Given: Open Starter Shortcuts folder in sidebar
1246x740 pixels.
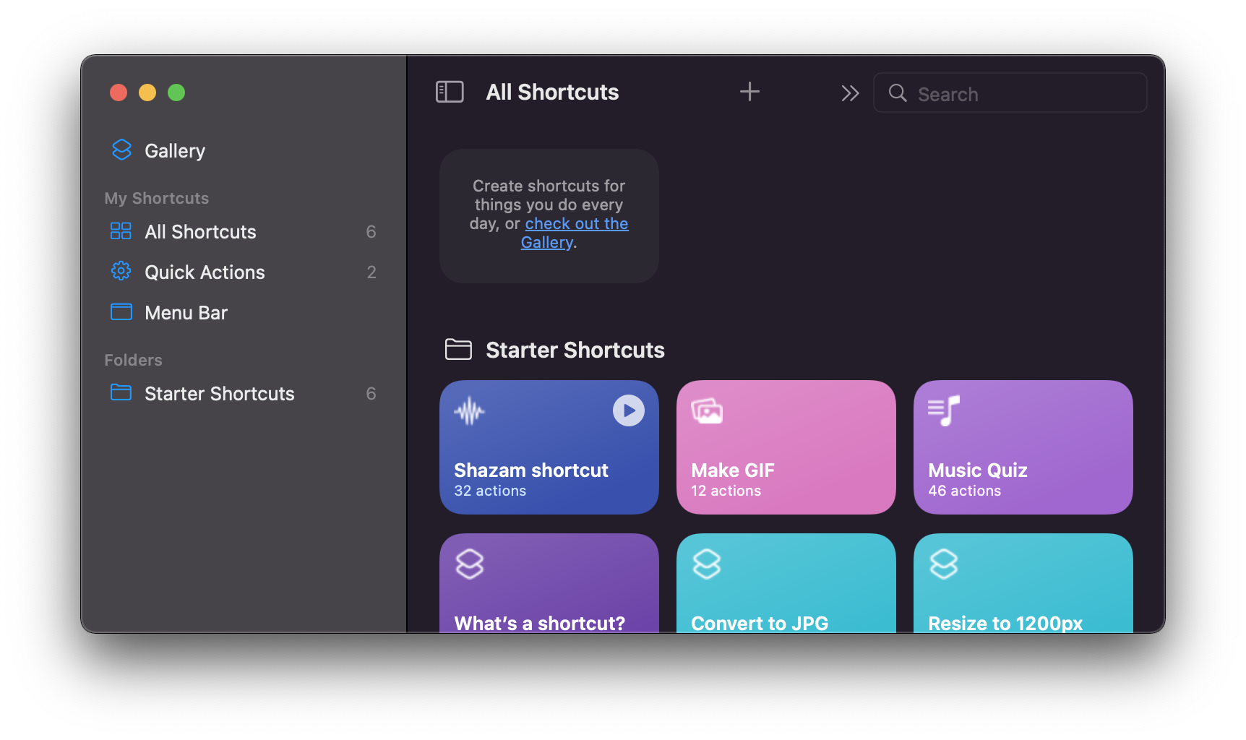Looking at the screenshot, I should [219, 394].
